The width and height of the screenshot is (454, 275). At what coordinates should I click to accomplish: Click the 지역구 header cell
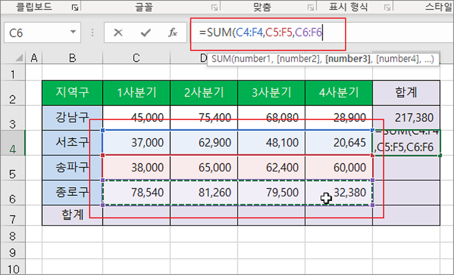tap(72, 93)
